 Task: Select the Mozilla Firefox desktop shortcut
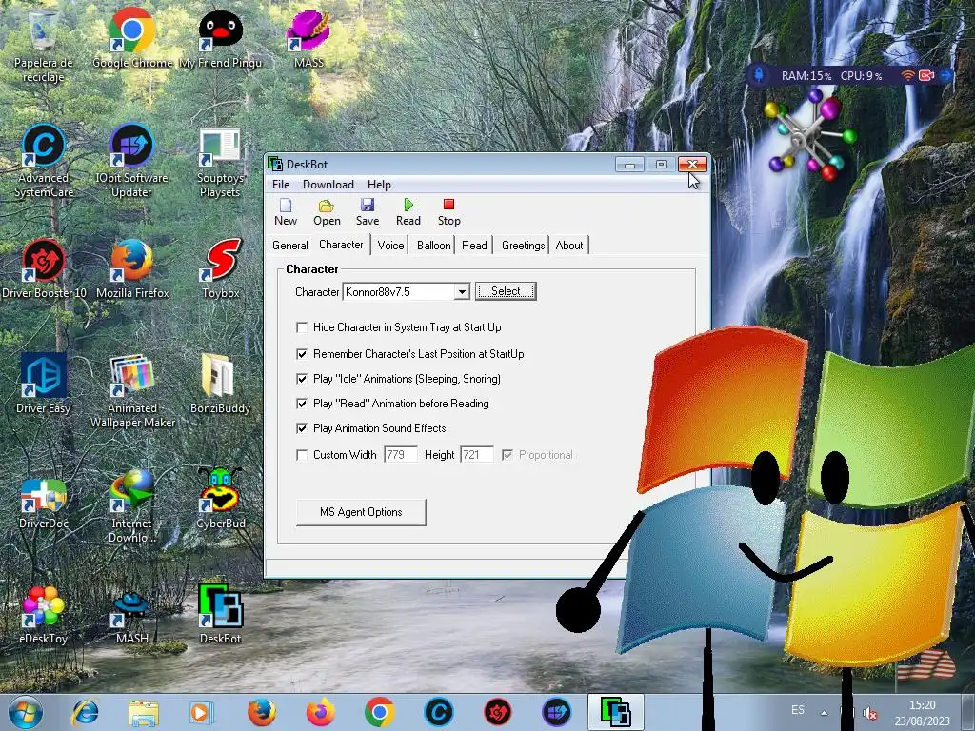tap(131, 268)
